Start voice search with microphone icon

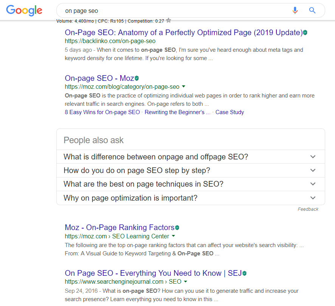[x=295, y=10]
